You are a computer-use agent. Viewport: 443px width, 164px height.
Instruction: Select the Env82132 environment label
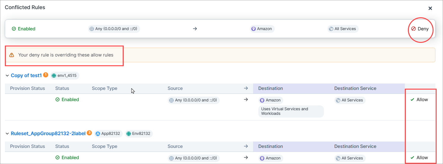coord(139,134)
